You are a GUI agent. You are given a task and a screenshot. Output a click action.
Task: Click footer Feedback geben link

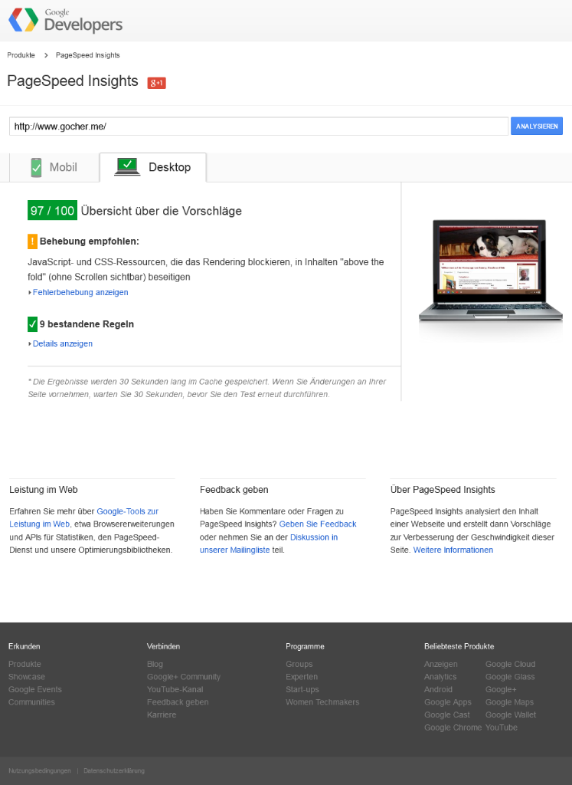tap(178, 702)
